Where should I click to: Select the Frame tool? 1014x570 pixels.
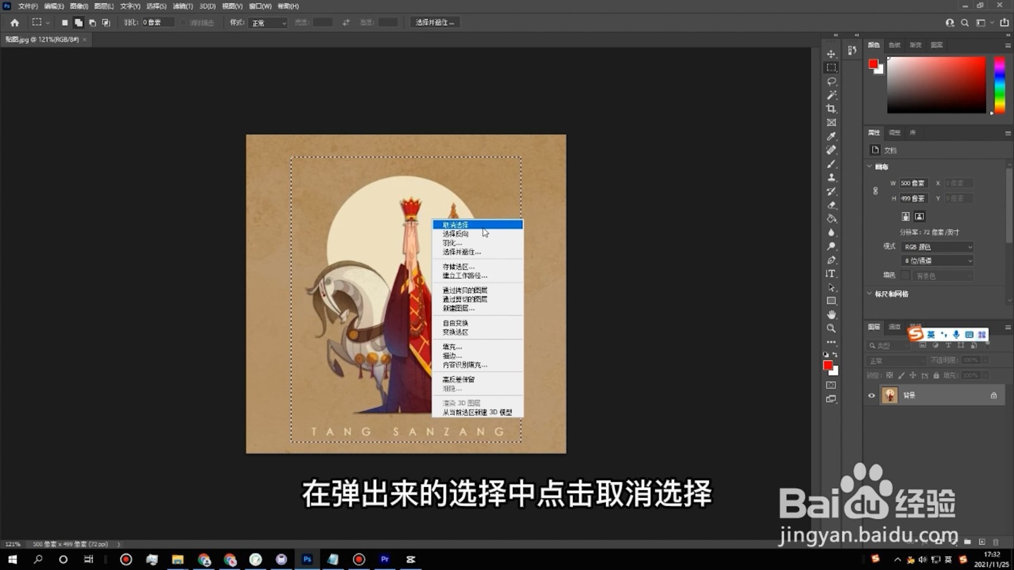click(x=831, y=123)
